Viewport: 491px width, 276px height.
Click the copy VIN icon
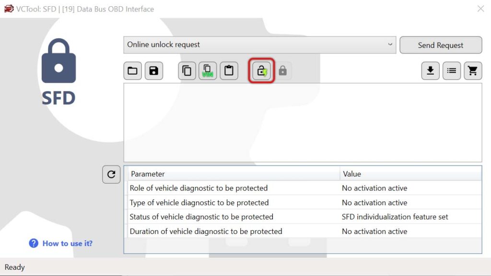[208, 71]
